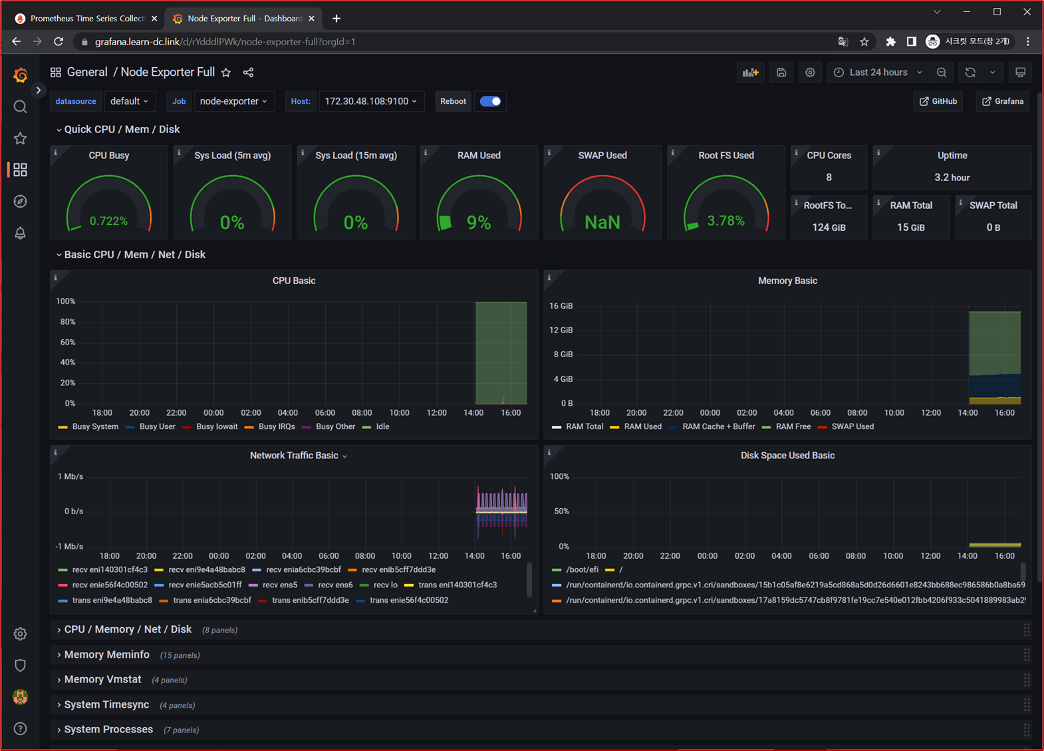Switch to Prometheus Time Series browser tab

click(86, 19)
